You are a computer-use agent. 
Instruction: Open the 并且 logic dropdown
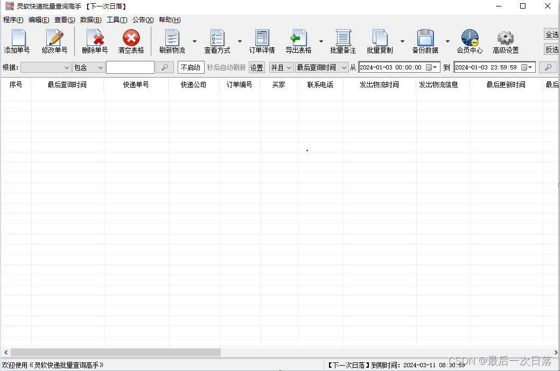(x=282, y=67)
